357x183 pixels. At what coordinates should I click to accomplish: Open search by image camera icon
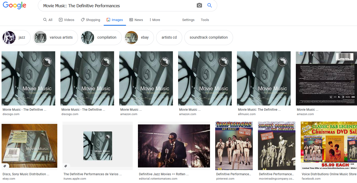click(x=199, y=5)
